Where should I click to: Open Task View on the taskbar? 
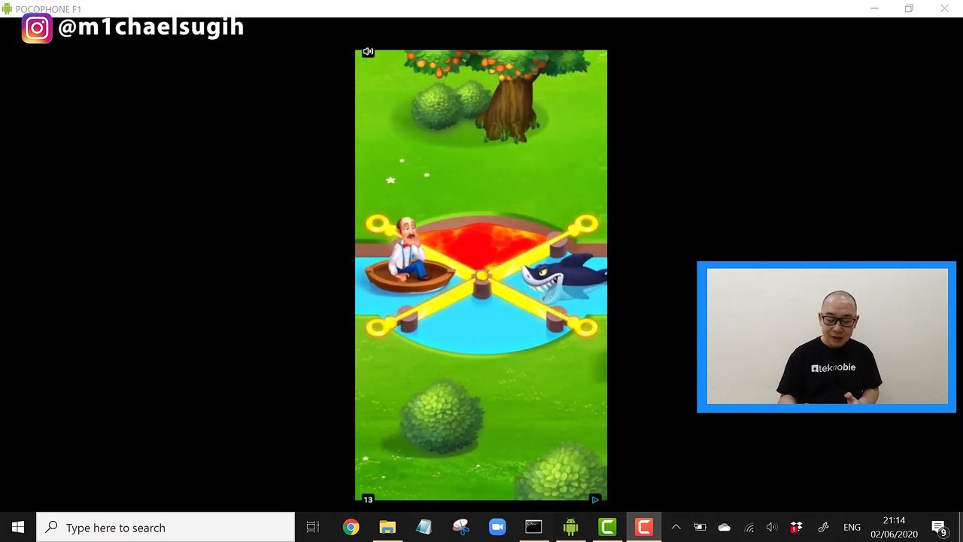pos(313,527)
